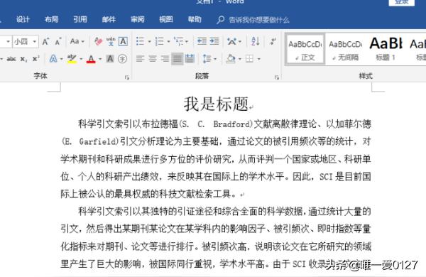Increase the paragraph indent
This screenshot has height=277, width=426.
point(214,41)
